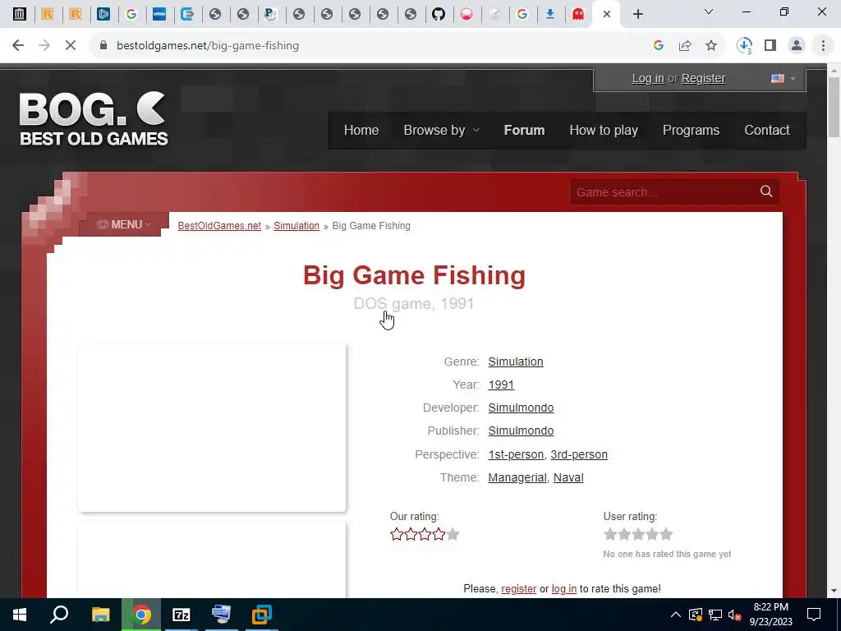Viewport: 841px width, 631px height.
Task: Close the current browser tab
Action: point(607,15)
